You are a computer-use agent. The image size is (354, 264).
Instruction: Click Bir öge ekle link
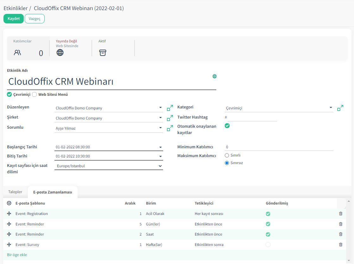(x=17, y=255)
